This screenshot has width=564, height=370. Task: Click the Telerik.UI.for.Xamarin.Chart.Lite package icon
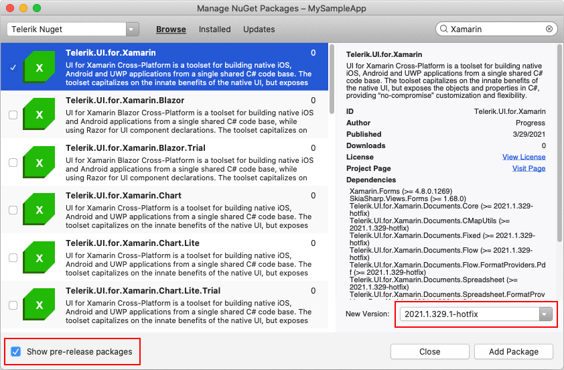coord(40,257)
